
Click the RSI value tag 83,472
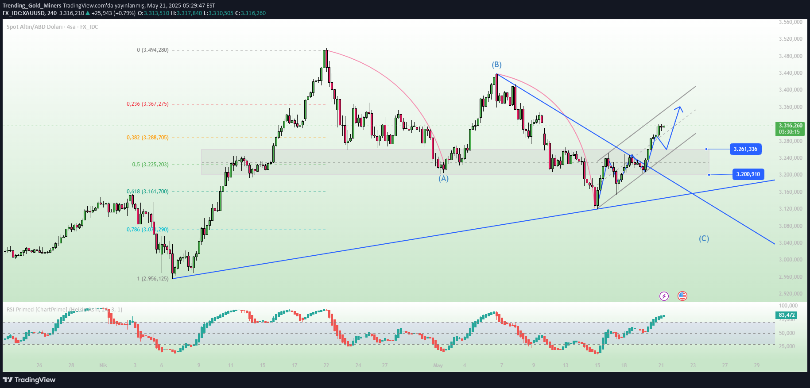tap(787, 315)
